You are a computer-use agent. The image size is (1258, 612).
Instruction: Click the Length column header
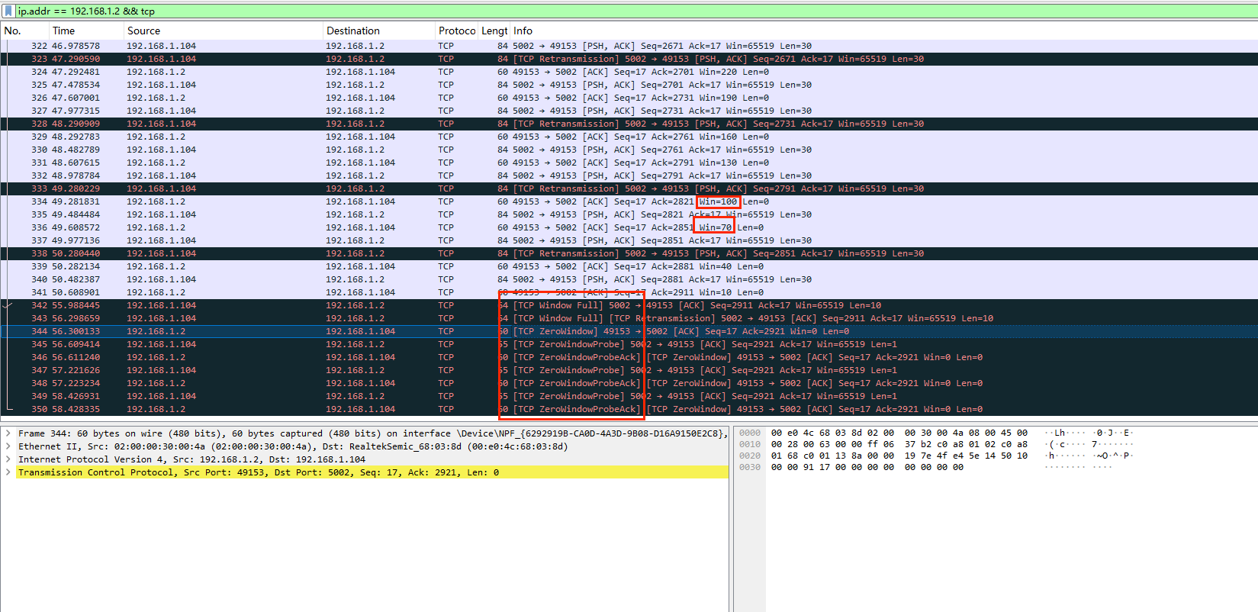494,31
